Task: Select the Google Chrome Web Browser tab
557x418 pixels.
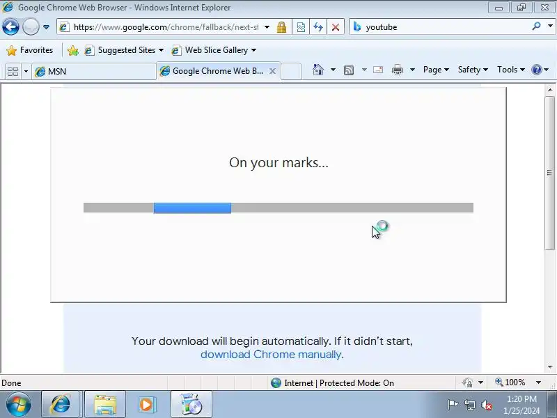Action: [x=217, y=71]
